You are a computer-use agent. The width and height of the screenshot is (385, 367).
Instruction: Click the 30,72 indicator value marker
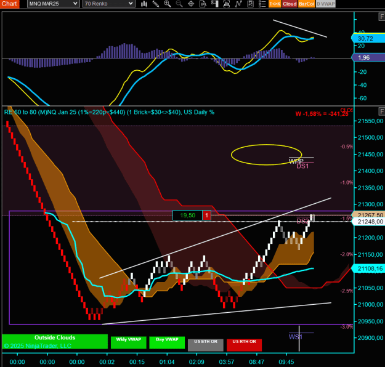[368, 39]
